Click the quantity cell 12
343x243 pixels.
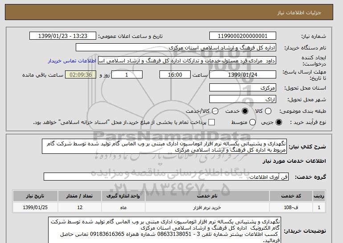[80, 207]
